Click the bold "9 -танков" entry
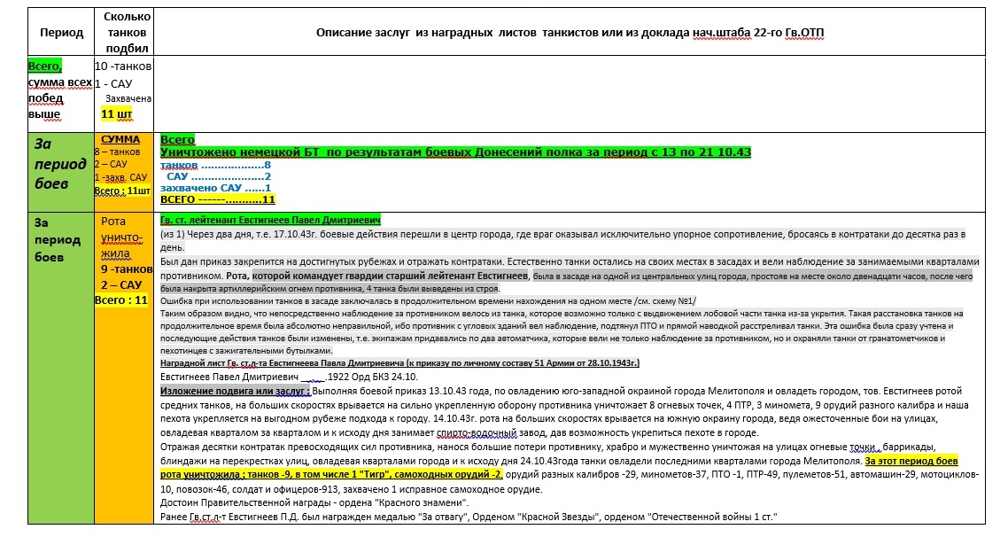The width and height of the screenshot is (1008, 537). pos(127,268)
